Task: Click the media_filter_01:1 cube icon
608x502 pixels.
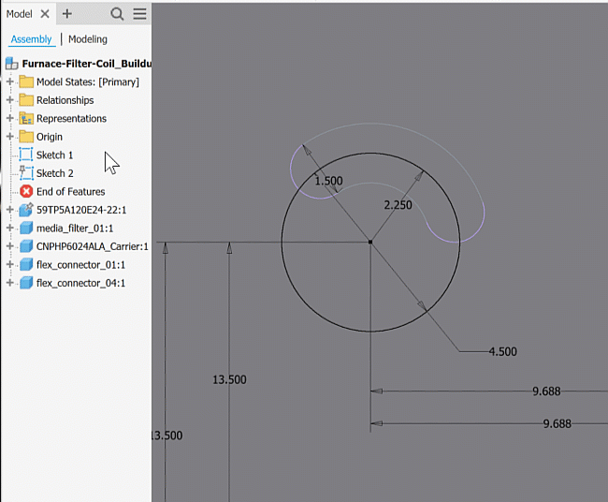Action: pos(26,228)
